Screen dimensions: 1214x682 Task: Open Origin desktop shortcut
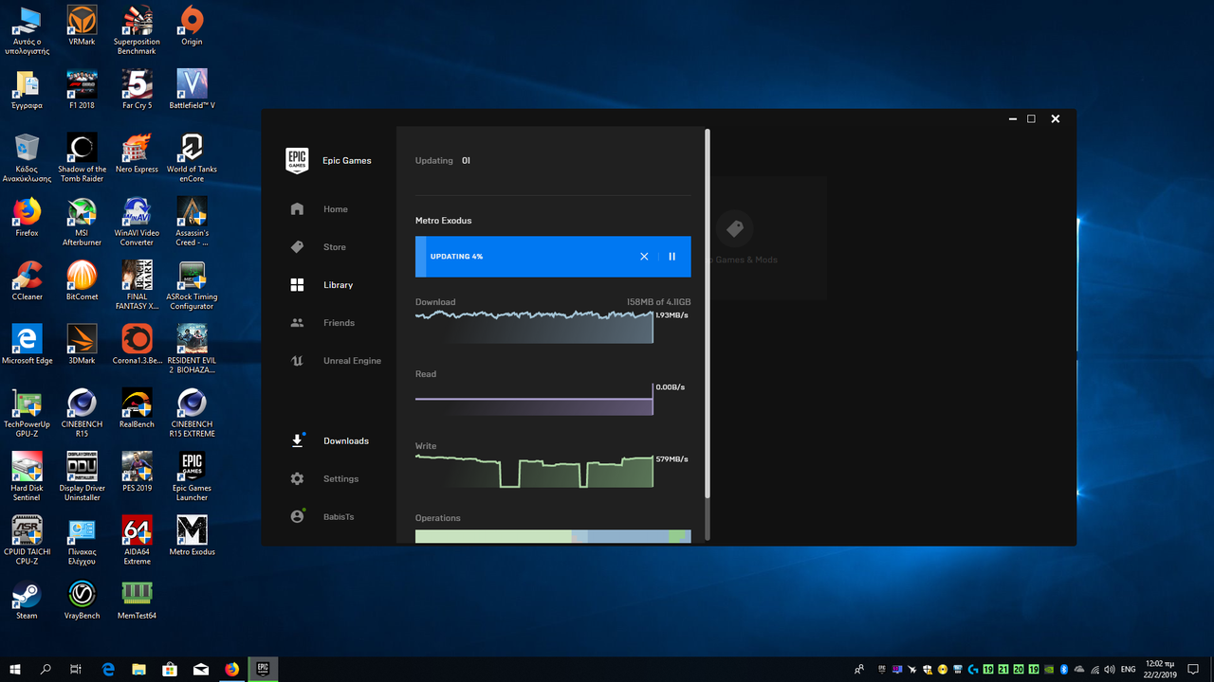[x=192, y=27]
